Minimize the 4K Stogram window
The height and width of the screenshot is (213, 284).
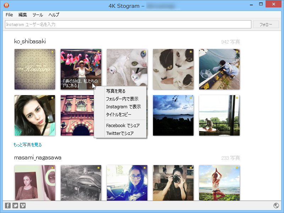click(x=251, y=5)
